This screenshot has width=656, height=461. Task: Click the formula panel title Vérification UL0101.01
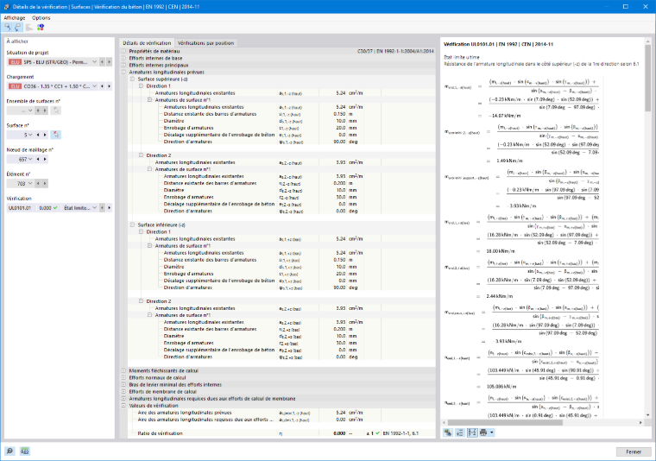[498, 44]
